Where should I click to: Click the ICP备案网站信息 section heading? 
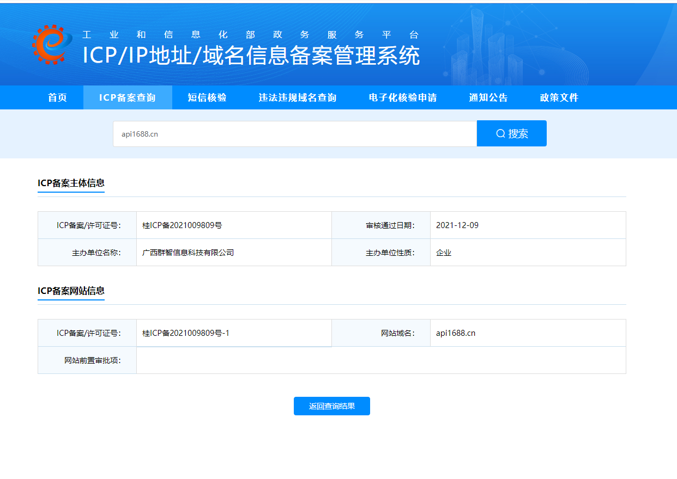click(x=71, y=291)
